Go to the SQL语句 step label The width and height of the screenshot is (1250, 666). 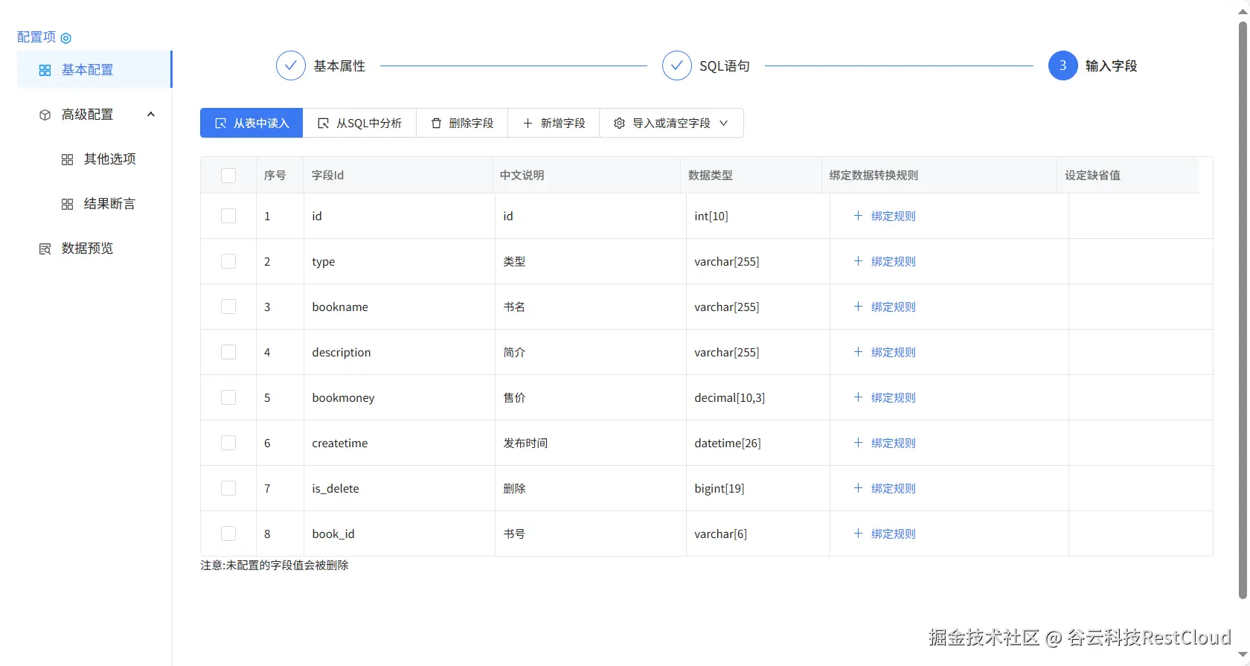725,66
